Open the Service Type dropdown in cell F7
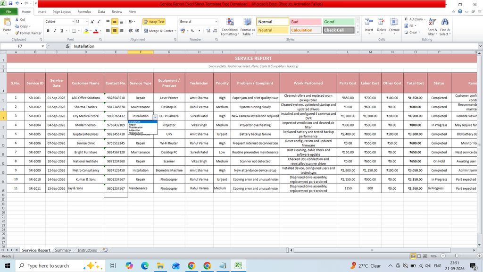This screenshot has height=272, width=483. (x=155, y=117)
